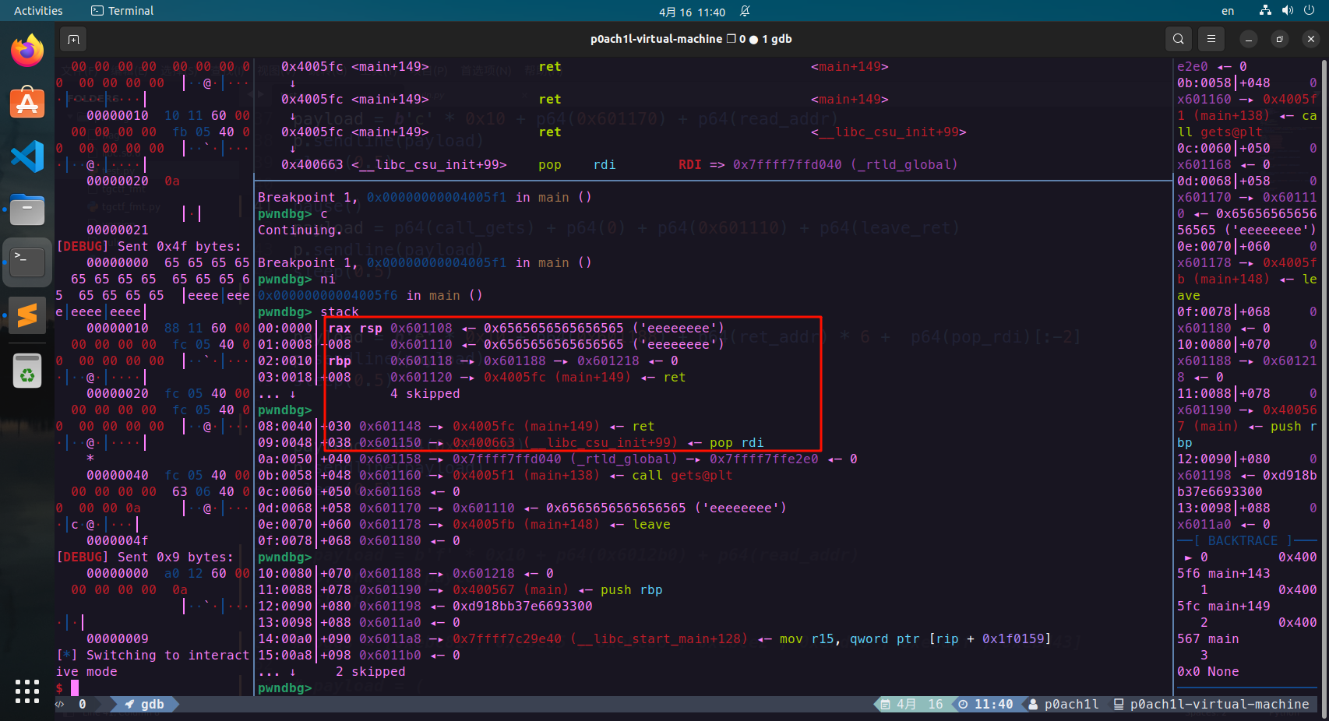
Task: Click the '4 skipped' stack line
Action: click(x=425, y=393)
